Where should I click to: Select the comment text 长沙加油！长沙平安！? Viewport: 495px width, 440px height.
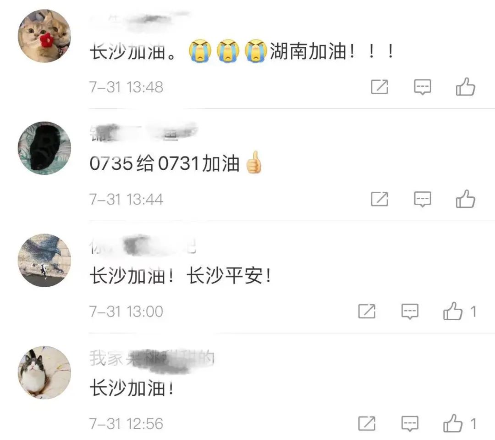[181, 276]
